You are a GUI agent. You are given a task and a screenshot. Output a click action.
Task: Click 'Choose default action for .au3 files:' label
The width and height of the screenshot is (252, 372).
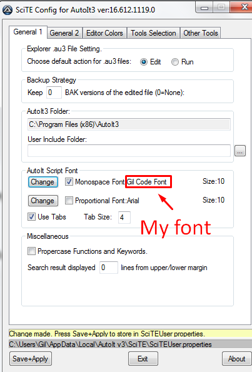79,61
